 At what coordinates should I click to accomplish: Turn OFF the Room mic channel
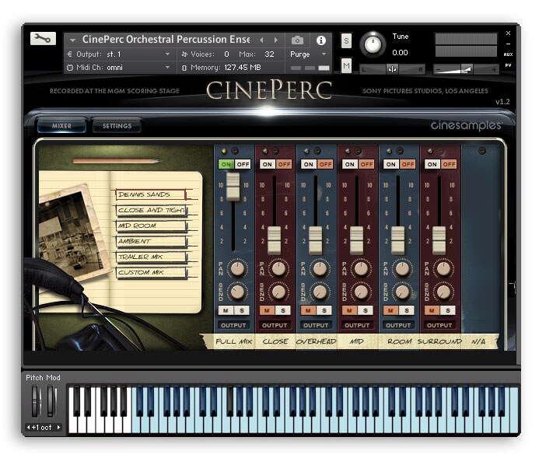(x=408, y=164)
